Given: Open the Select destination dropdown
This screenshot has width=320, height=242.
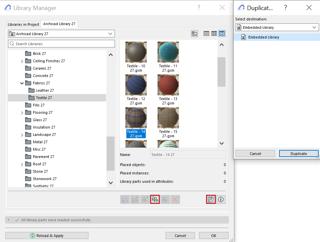Looking at the screenshot, I should coord(277,27).
